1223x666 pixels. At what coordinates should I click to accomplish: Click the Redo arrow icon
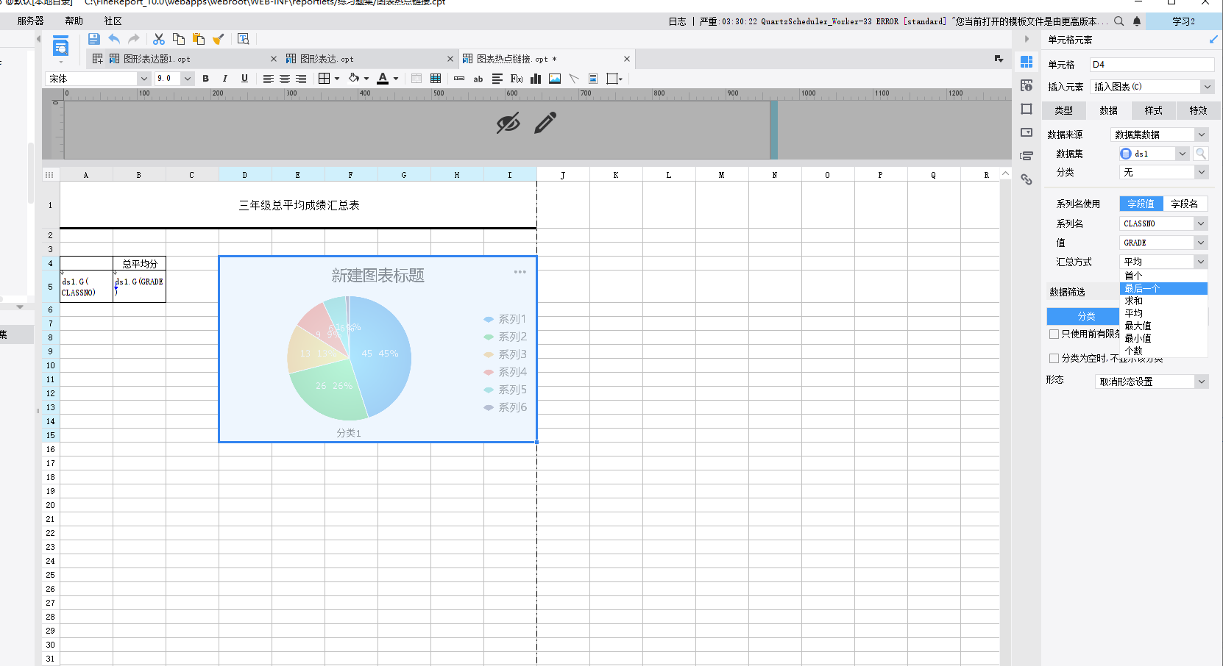[133, 39]
